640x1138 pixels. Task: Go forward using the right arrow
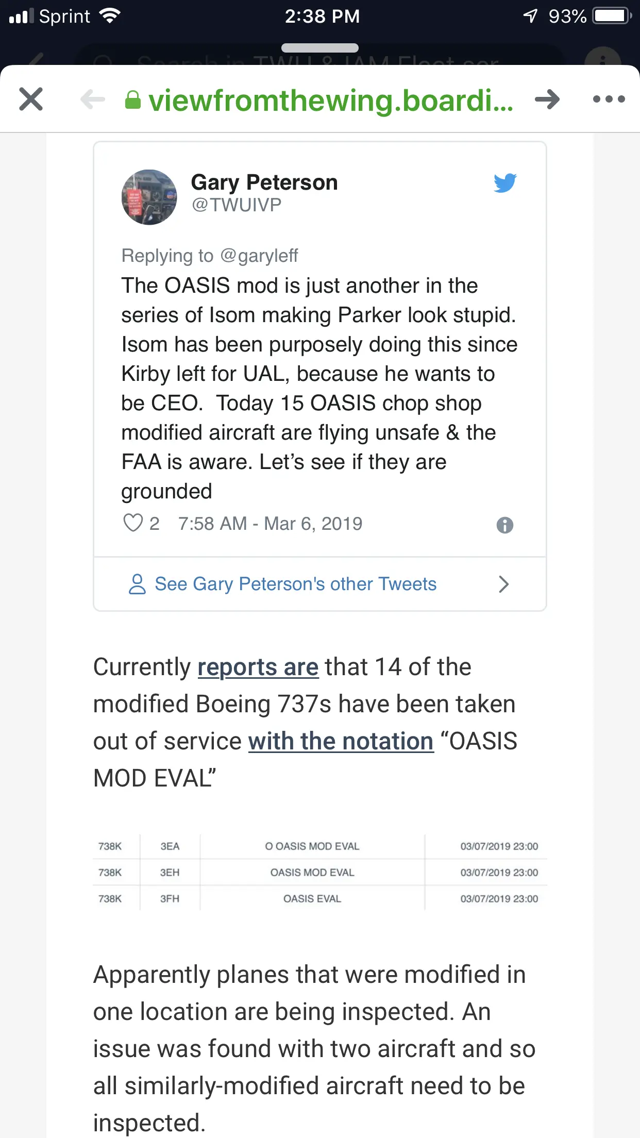pos(547,99)
